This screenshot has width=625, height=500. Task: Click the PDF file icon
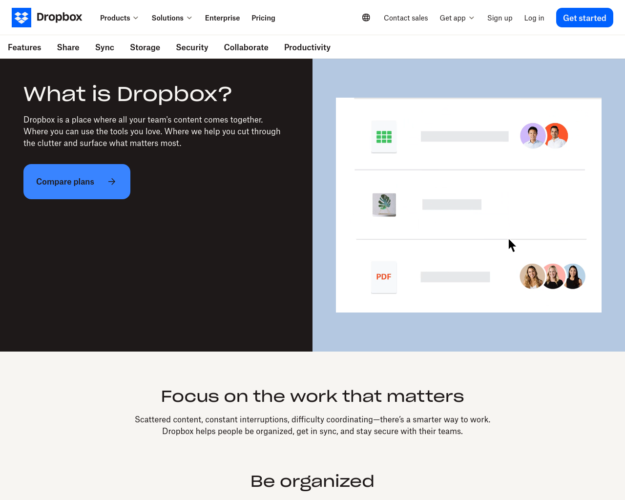click(384, 277)
